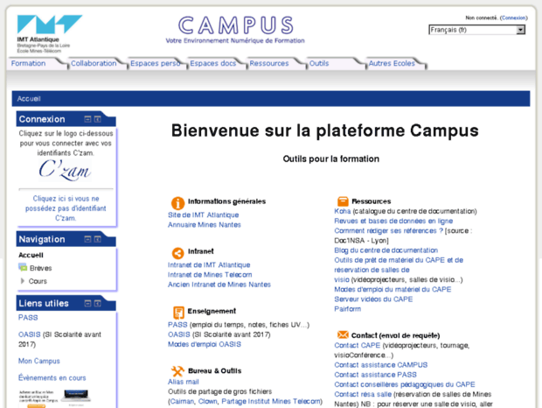This screenshot has height=408, width=542.
Task: Open the Formation menu tab
Action: point(28,63)
